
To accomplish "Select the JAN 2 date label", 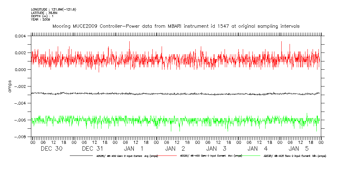I will coord(175,149).
